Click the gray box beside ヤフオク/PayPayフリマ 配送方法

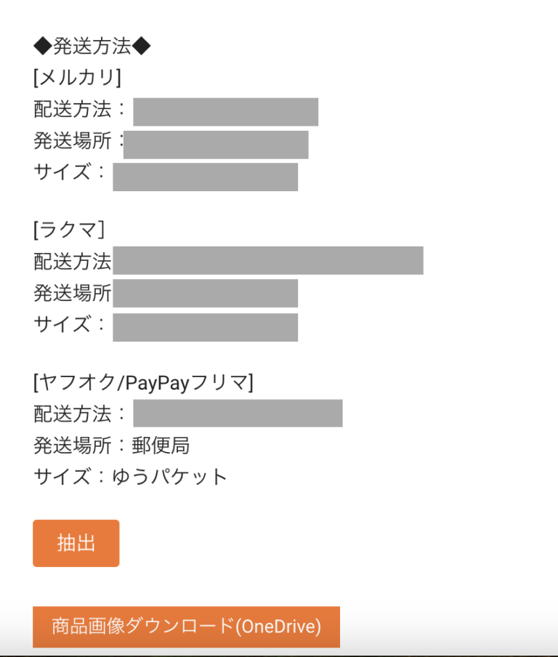coord(238,413)
